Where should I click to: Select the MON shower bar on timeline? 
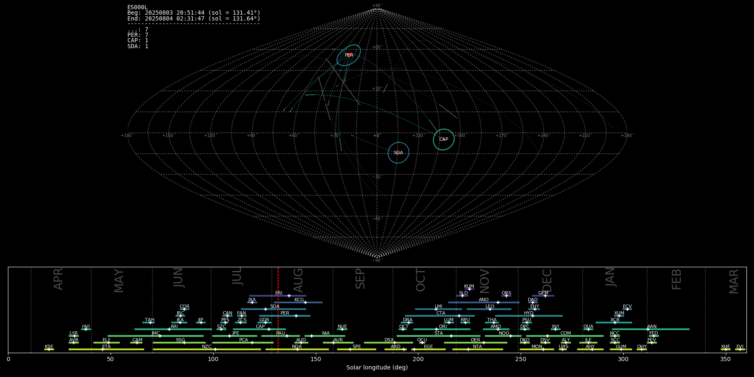click(537, 349)
